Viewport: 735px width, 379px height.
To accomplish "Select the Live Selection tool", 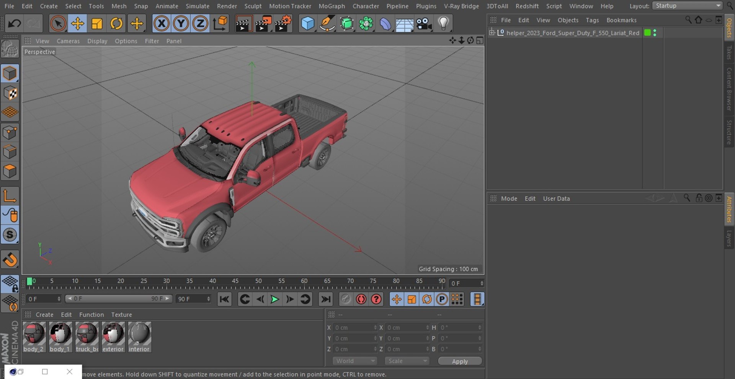I will click(58, 24).
